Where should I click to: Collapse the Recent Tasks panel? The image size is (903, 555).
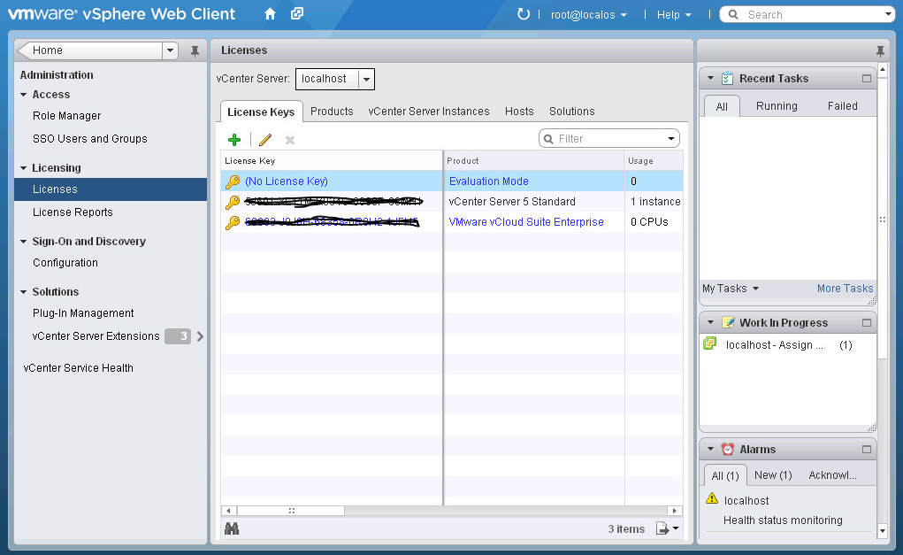711,79
